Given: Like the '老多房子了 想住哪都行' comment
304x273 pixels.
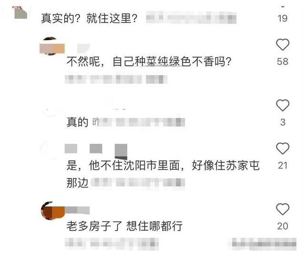Looking at the screenshot, I should 283,209.
